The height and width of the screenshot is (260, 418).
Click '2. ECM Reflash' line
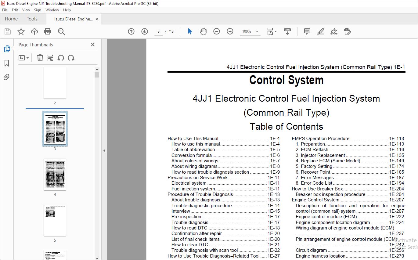tap(350, 150)
